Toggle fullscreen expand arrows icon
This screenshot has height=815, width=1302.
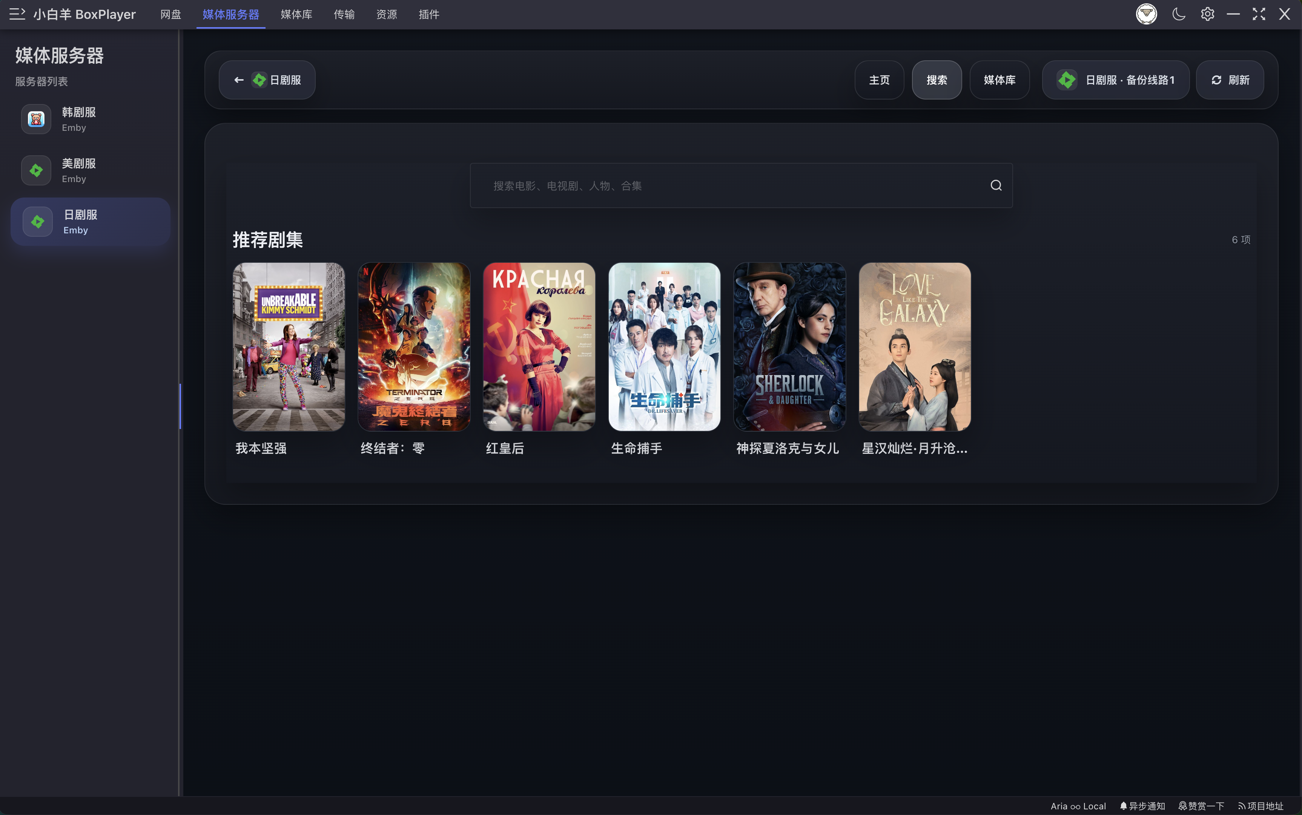tap(1258, 14)
